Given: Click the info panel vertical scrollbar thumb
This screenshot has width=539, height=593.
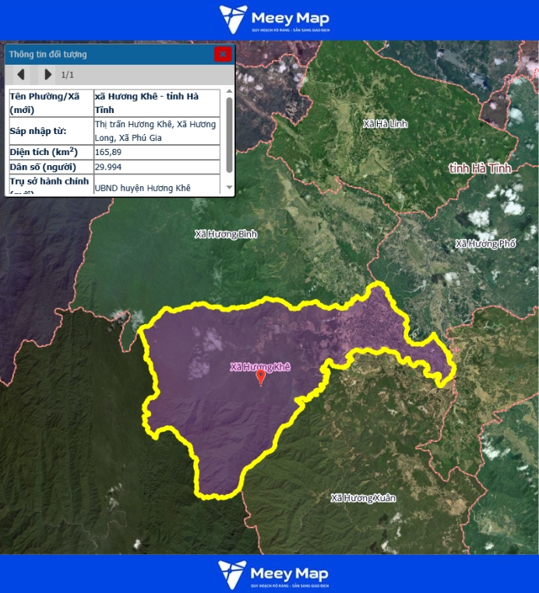Looking at the screenshot, I should point(229,134).
